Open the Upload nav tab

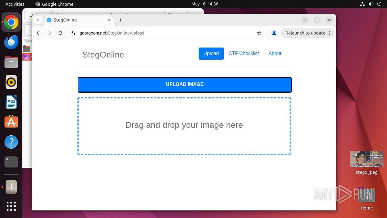211,54
